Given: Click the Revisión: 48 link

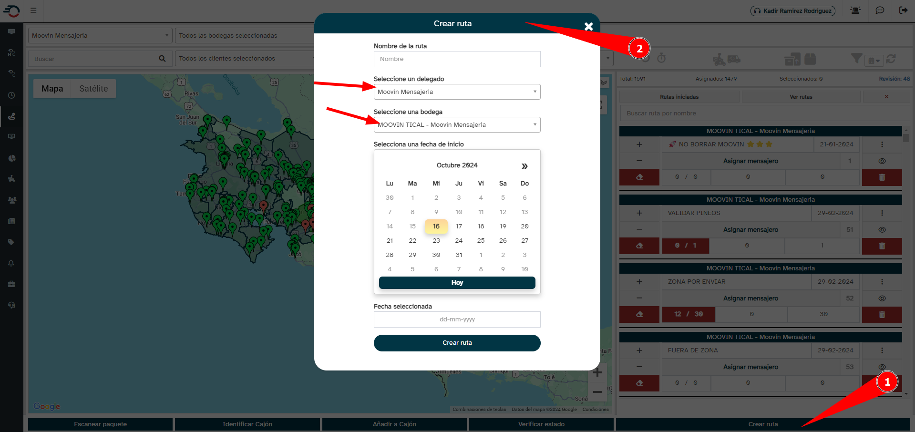Looking at the screenshot, I should click(894, 79).
